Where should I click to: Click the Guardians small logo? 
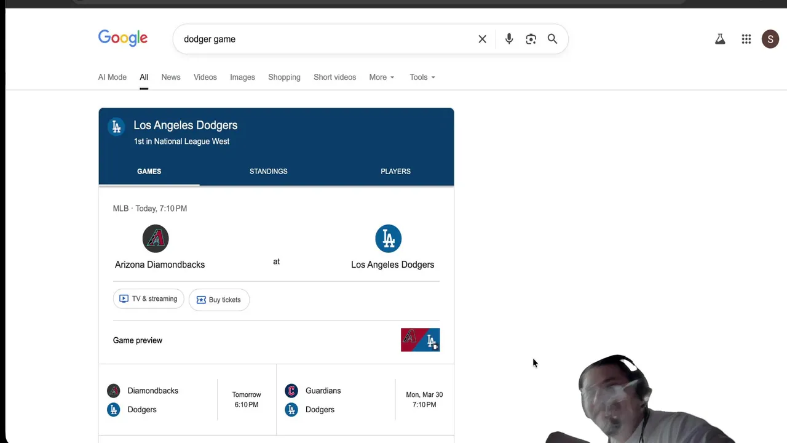[x=291, y=391]
